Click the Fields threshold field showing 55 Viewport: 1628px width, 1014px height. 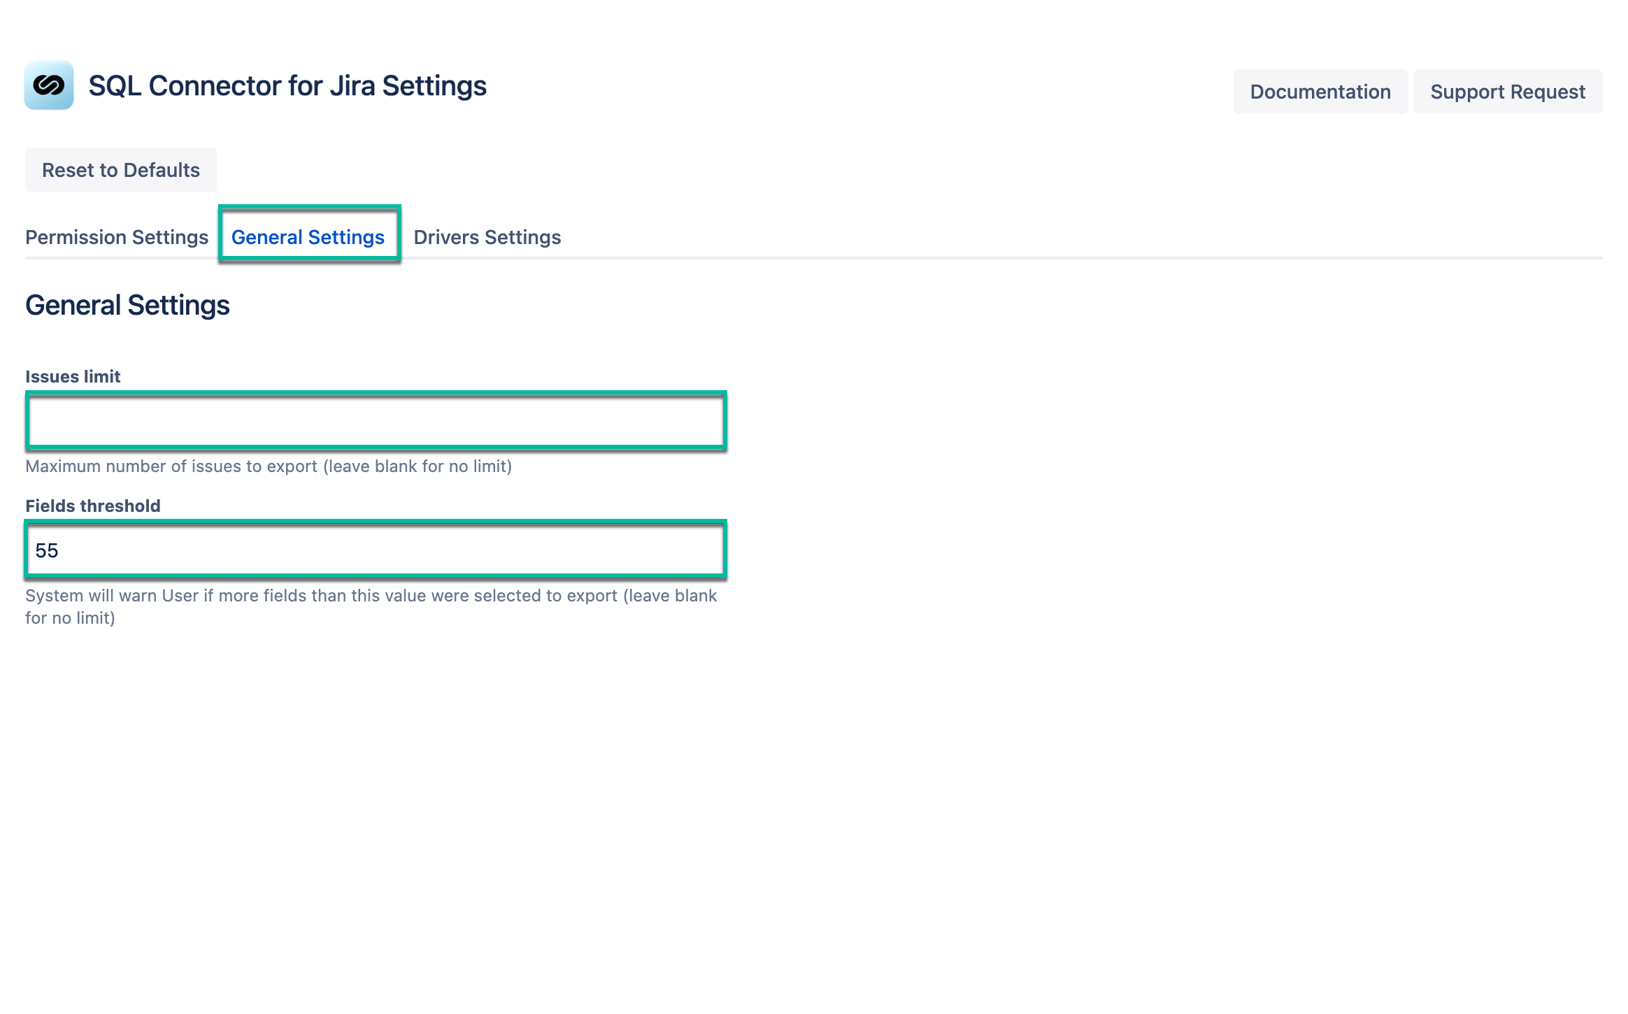tap(376, 550)
